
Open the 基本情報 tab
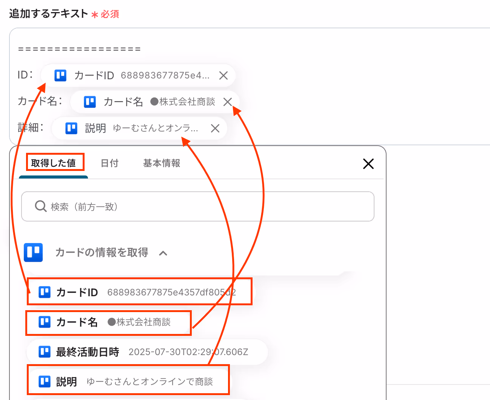tap(162, 163)
